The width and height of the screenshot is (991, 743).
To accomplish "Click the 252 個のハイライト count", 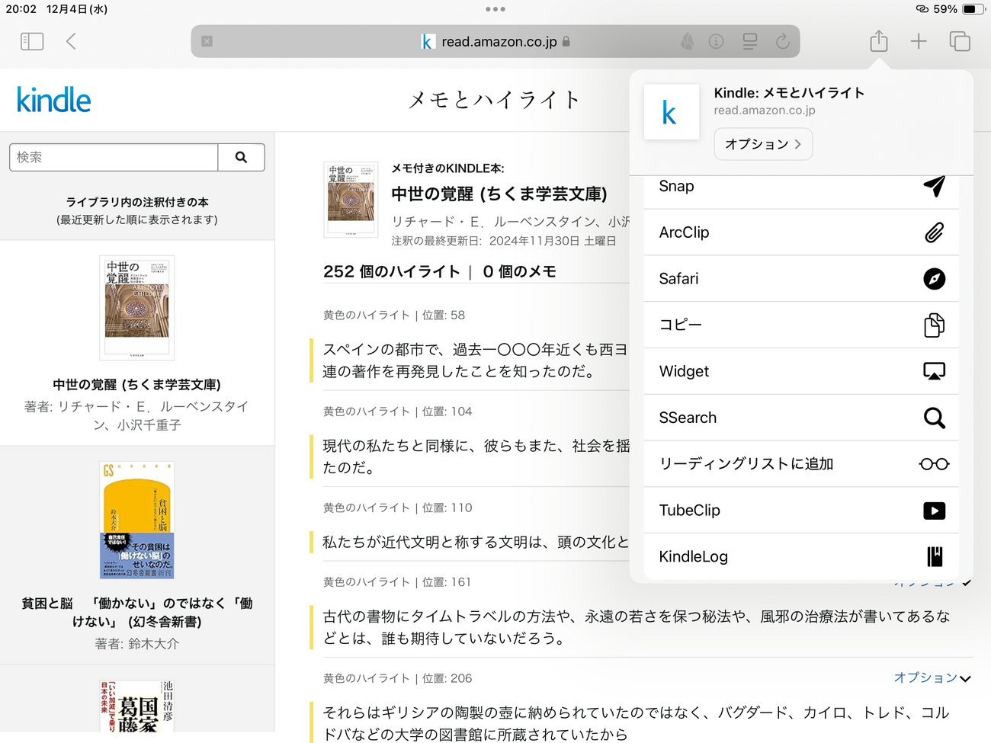I will tap(392, 272).
